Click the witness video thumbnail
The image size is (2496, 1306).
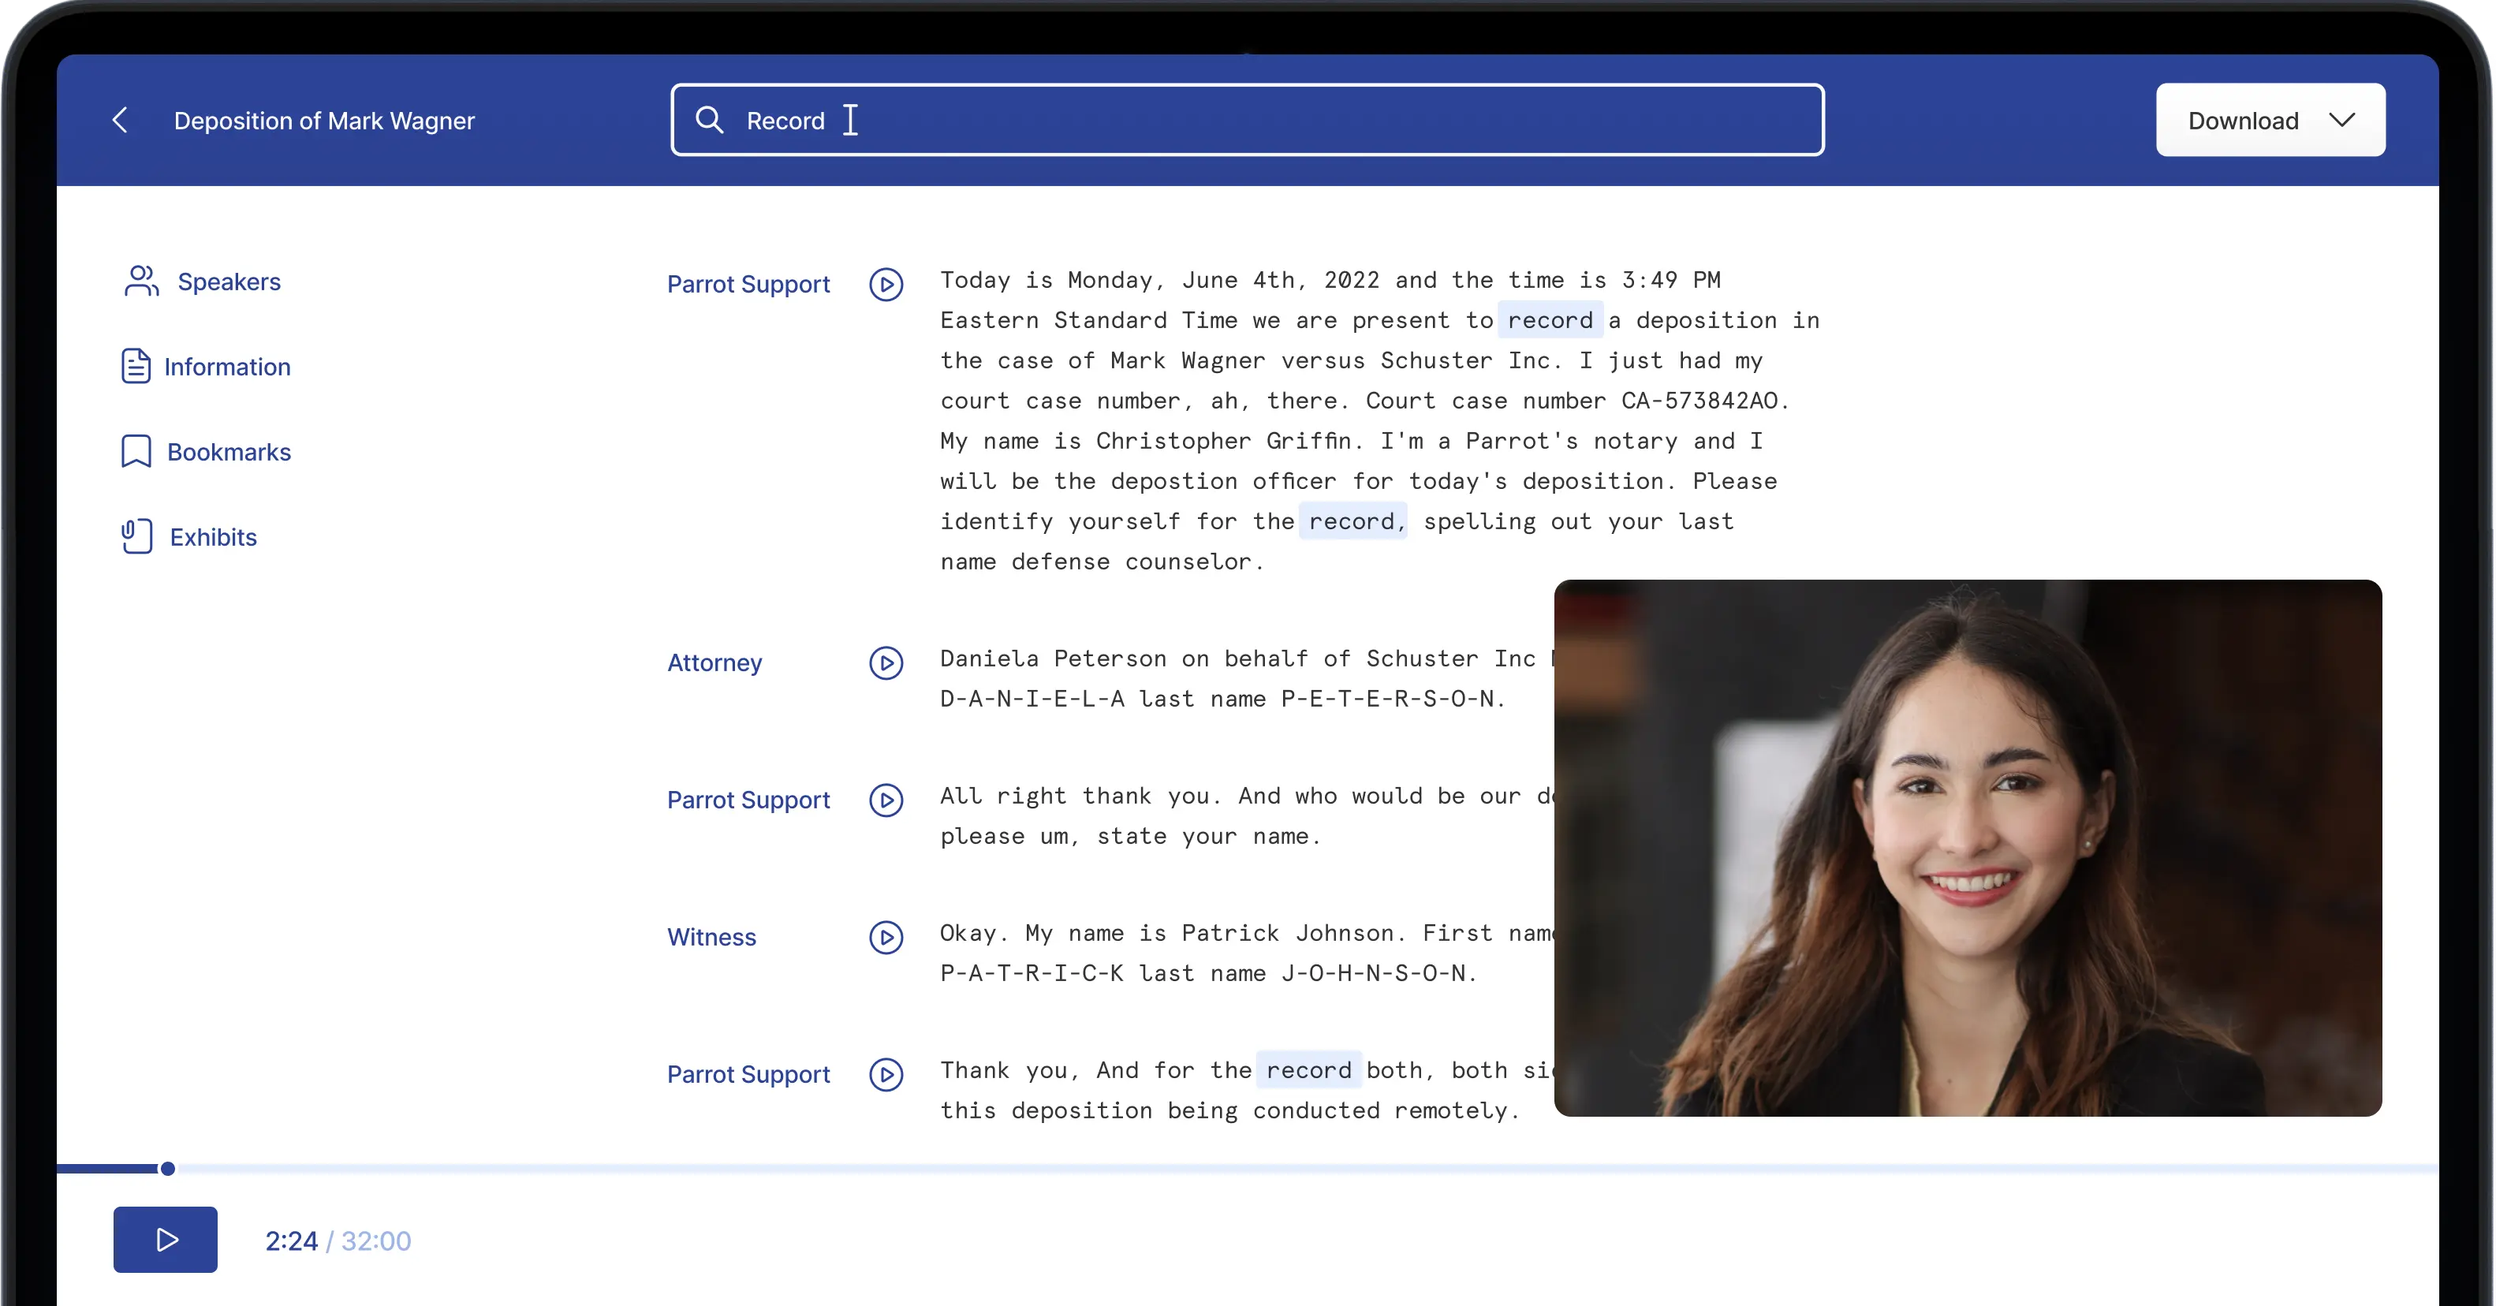(1967, 848)
